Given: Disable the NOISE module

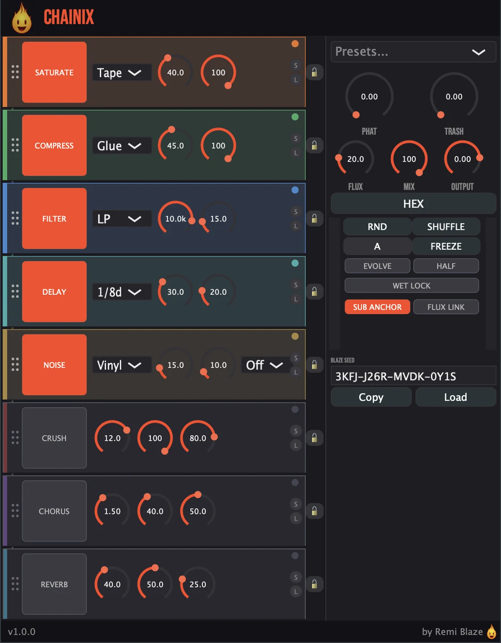Looking at the screenshot, I should click(x=54, y=365).
